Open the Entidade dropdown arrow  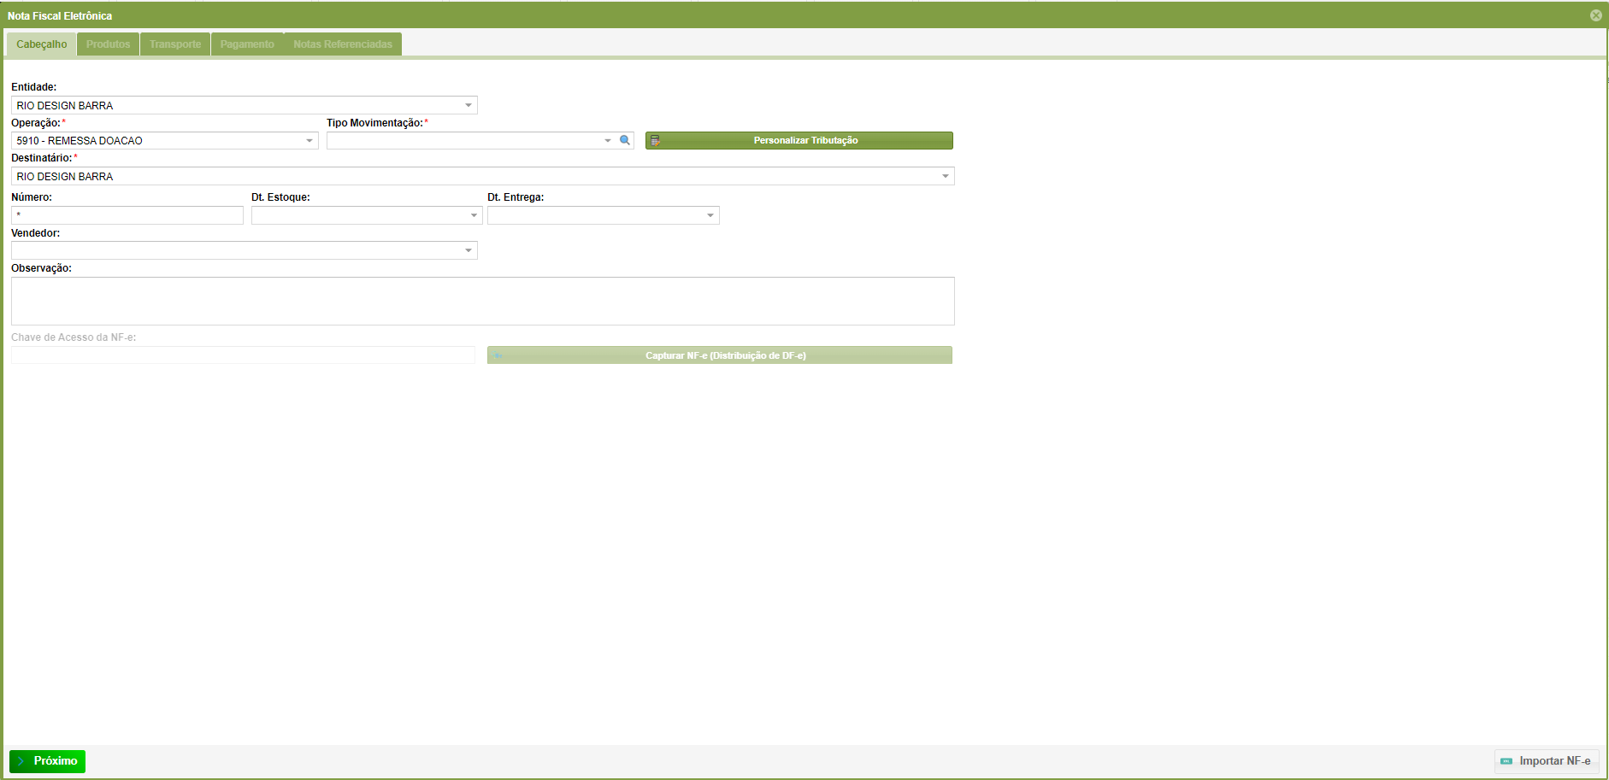pos(468,104)
